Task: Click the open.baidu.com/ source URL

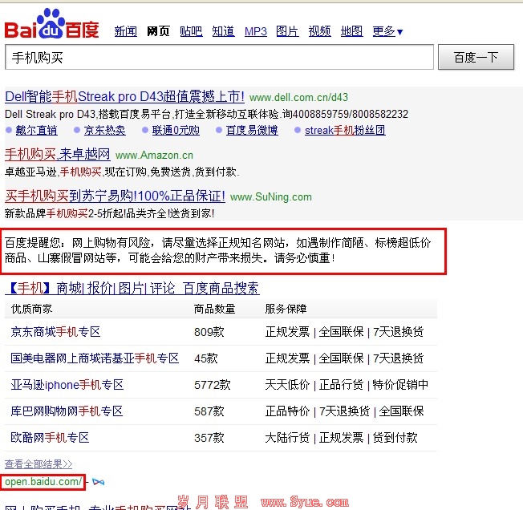Action: (x=43, y=482)
